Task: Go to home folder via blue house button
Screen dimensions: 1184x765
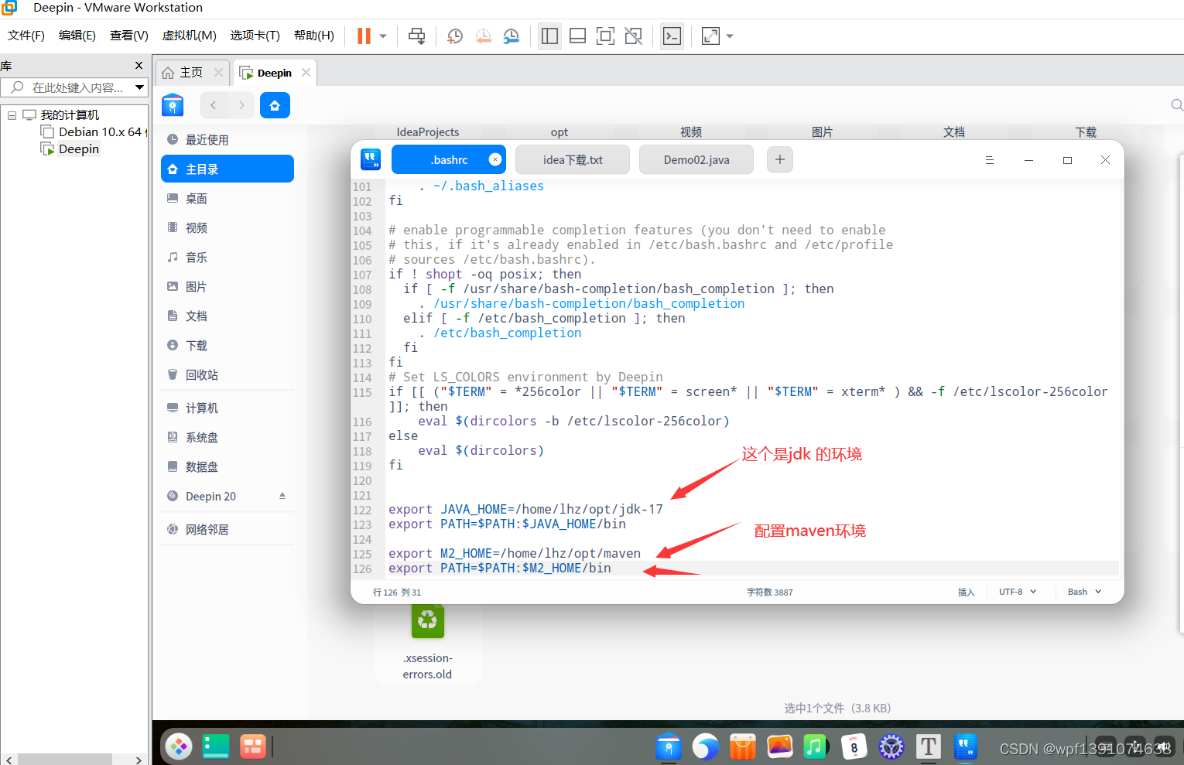Action: 275,105
